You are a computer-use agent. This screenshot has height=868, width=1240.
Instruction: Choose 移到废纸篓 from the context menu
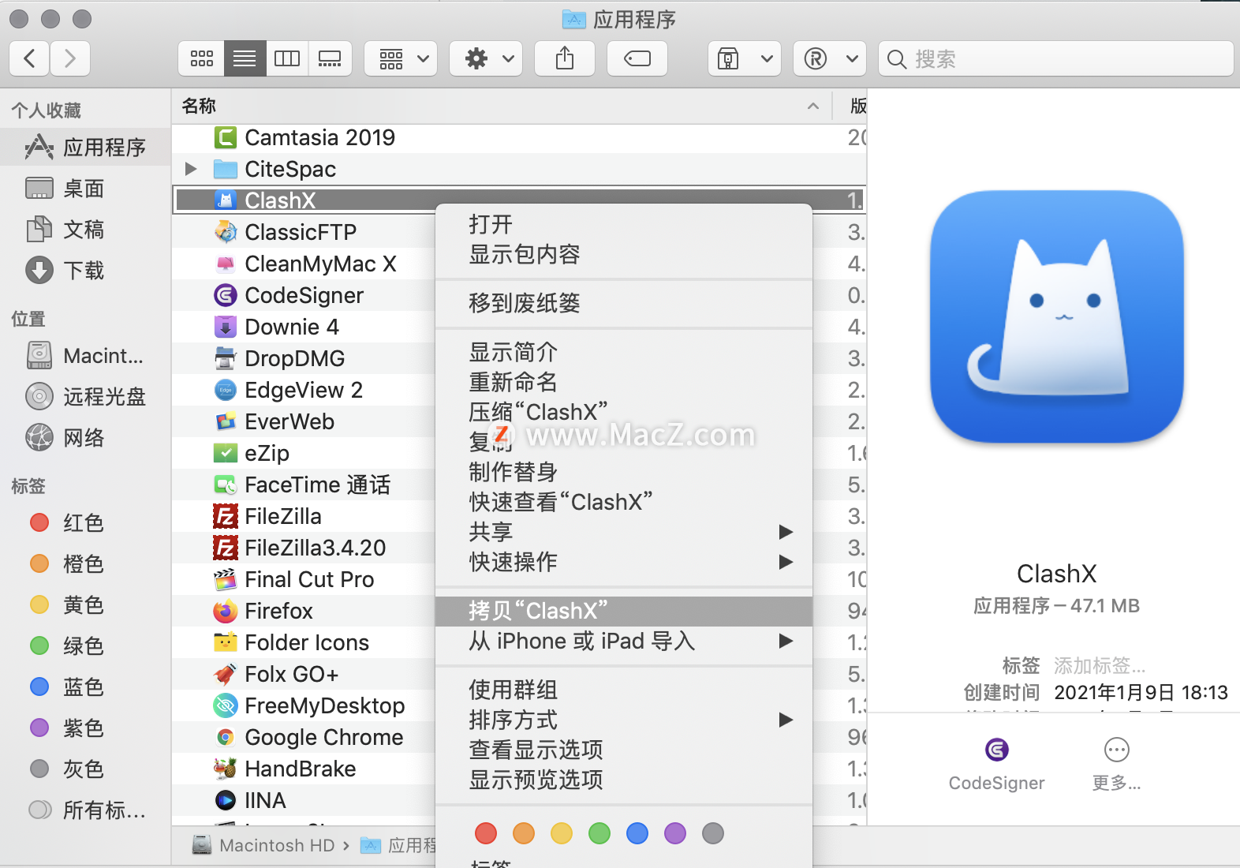624,303
